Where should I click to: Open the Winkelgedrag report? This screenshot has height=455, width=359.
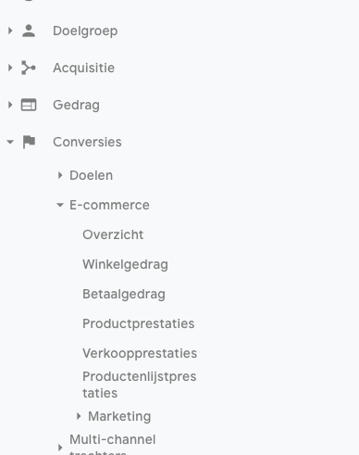125,264
